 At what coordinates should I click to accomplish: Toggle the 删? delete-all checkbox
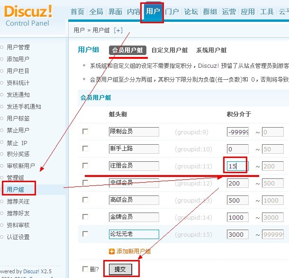[x=85, y=269]
